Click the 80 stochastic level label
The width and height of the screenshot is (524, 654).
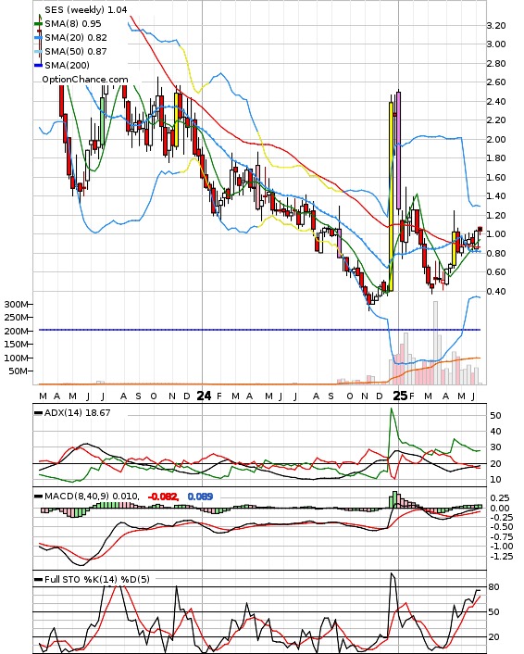pos(494,587)
